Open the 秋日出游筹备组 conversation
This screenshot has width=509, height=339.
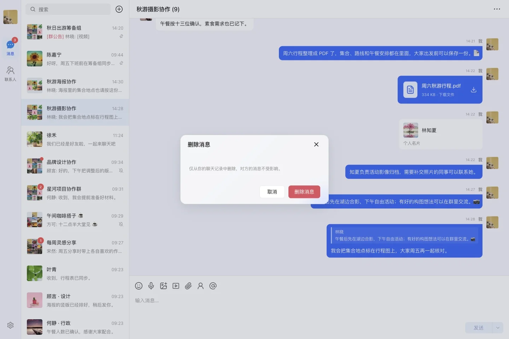click(75, 32)
